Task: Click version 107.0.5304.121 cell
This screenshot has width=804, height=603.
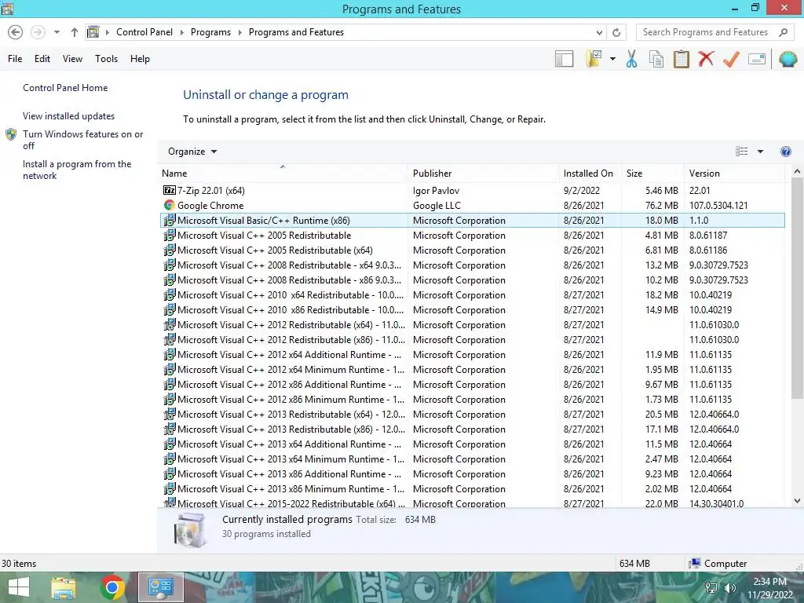Action: click(718, 206)
